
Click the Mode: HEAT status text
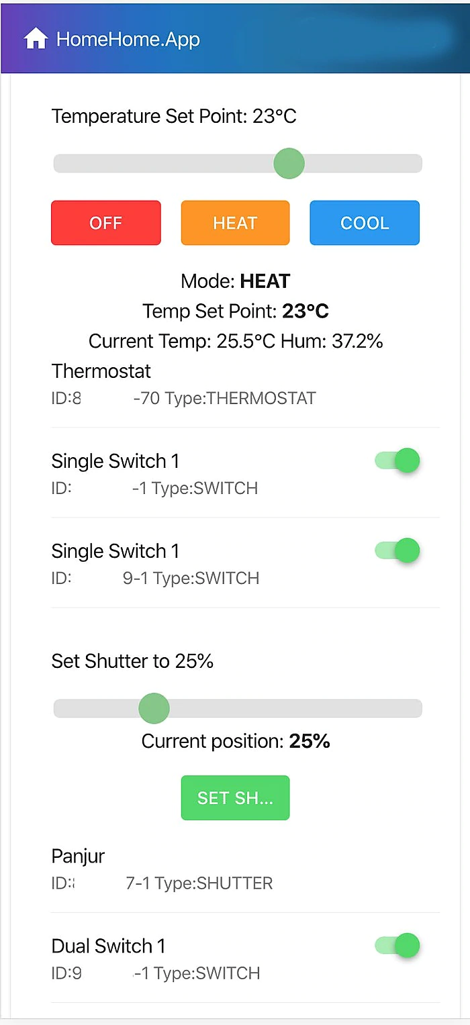235,281
